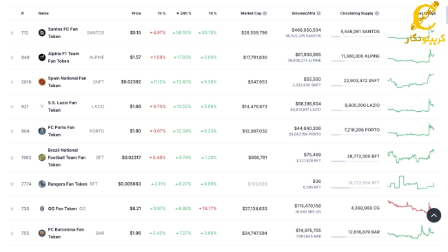Sort the table by Name header

coord(43,13)
